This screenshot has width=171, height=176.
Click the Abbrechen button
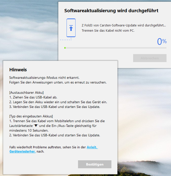coord(150,58)
